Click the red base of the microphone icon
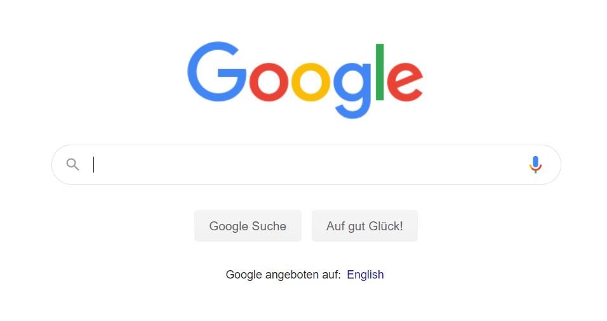Viewport: 607px width, 321px height. coord(535,170)
